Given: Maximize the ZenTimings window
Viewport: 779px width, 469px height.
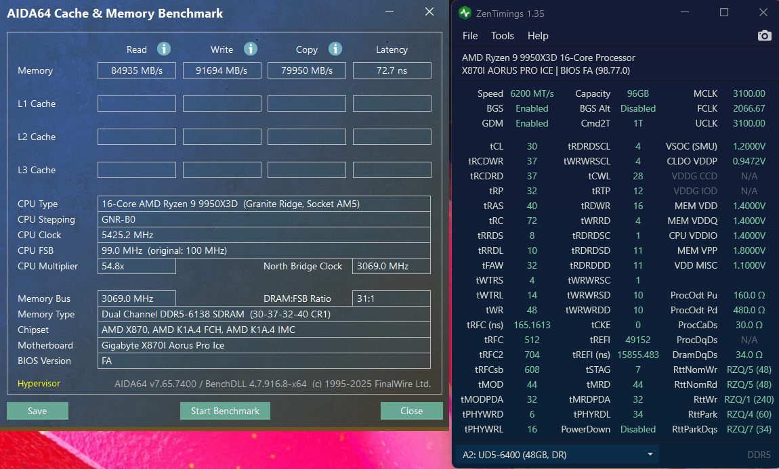Looking at the screenshot, I should pos(724,12).
